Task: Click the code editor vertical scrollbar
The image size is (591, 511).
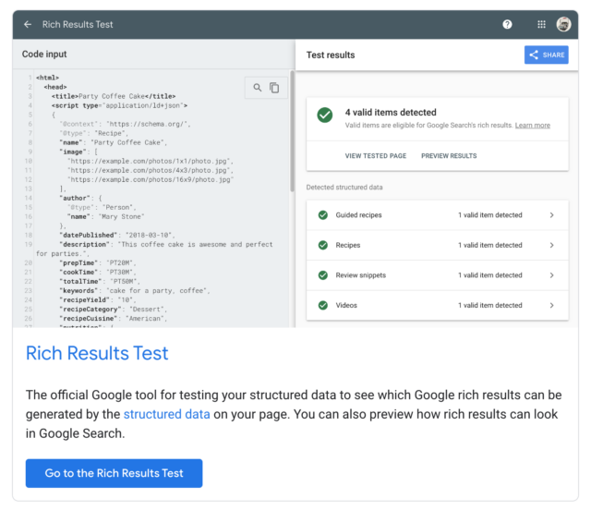Action: coord(292,131)
